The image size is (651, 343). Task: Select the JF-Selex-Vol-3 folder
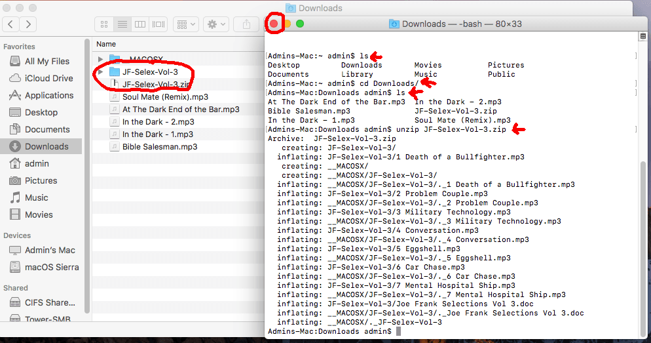(x=150, y=72)
